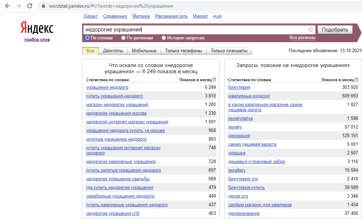Clear the search field with the X icon
This screenshot has width=362, height=219.
pos(311,30)
